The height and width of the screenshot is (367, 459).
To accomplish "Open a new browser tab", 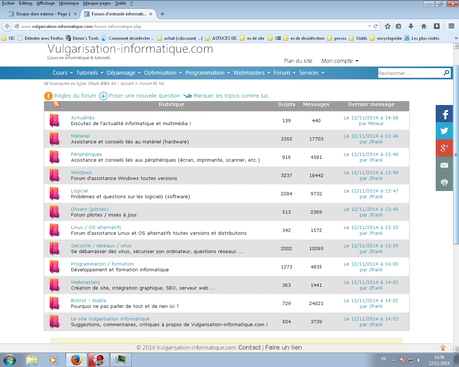I will [x=162, y=14].
